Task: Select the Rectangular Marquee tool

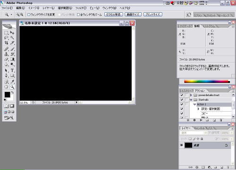Action: (x=6, y=32)
